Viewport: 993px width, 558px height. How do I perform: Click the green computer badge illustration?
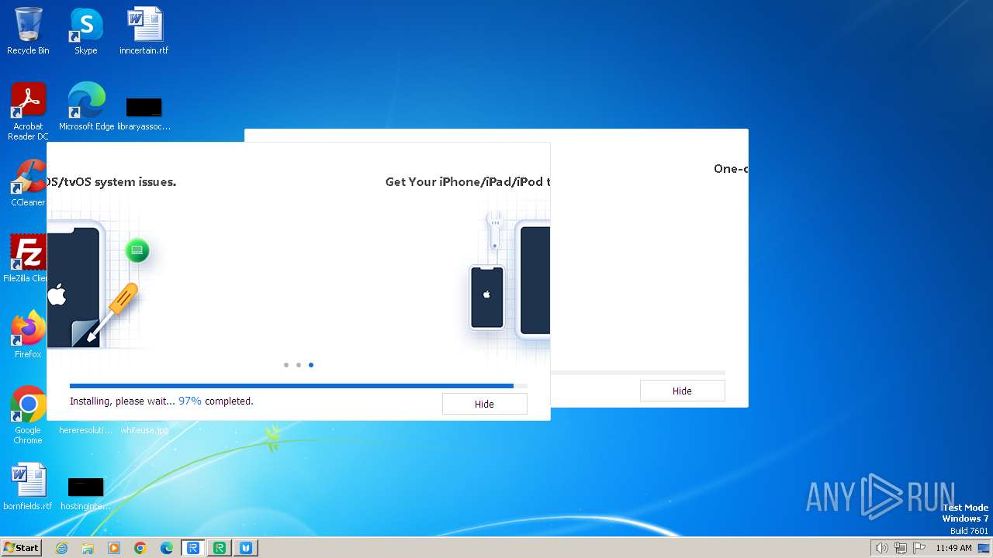point(137,250)
